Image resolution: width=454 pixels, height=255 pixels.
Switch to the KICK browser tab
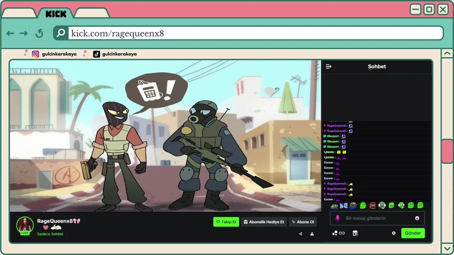[x=56, y=13]
